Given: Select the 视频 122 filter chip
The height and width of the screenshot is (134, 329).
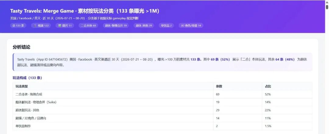Looking at the screenshot, I should click(41, 26).
